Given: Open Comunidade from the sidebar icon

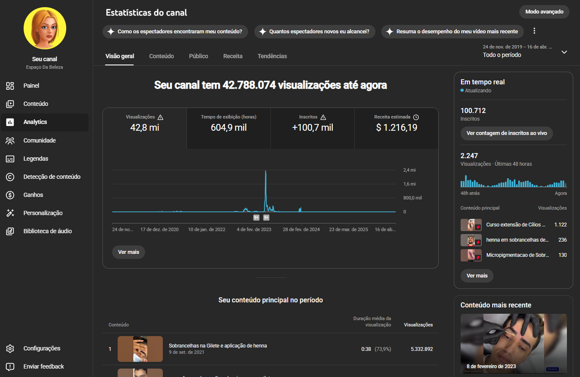Looking at the screenshot, I should pyautogui.click(x=10, y=140).
